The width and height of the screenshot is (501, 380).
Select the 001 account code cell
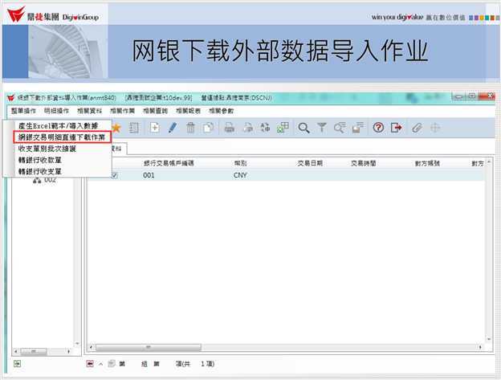tap(149, 175)
